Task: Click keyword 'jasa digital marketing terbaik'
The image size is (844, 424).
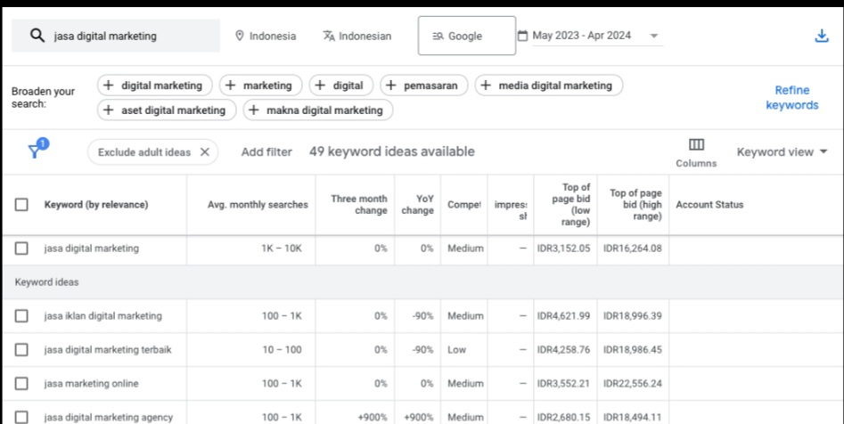Action: 108,350
